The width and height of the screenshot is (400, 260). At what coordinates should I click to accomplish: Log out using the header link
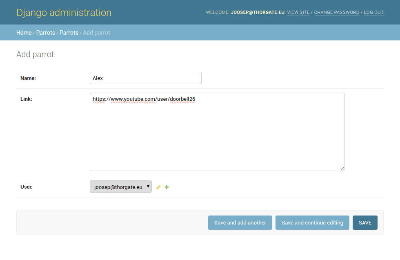[x=373, y=12]
